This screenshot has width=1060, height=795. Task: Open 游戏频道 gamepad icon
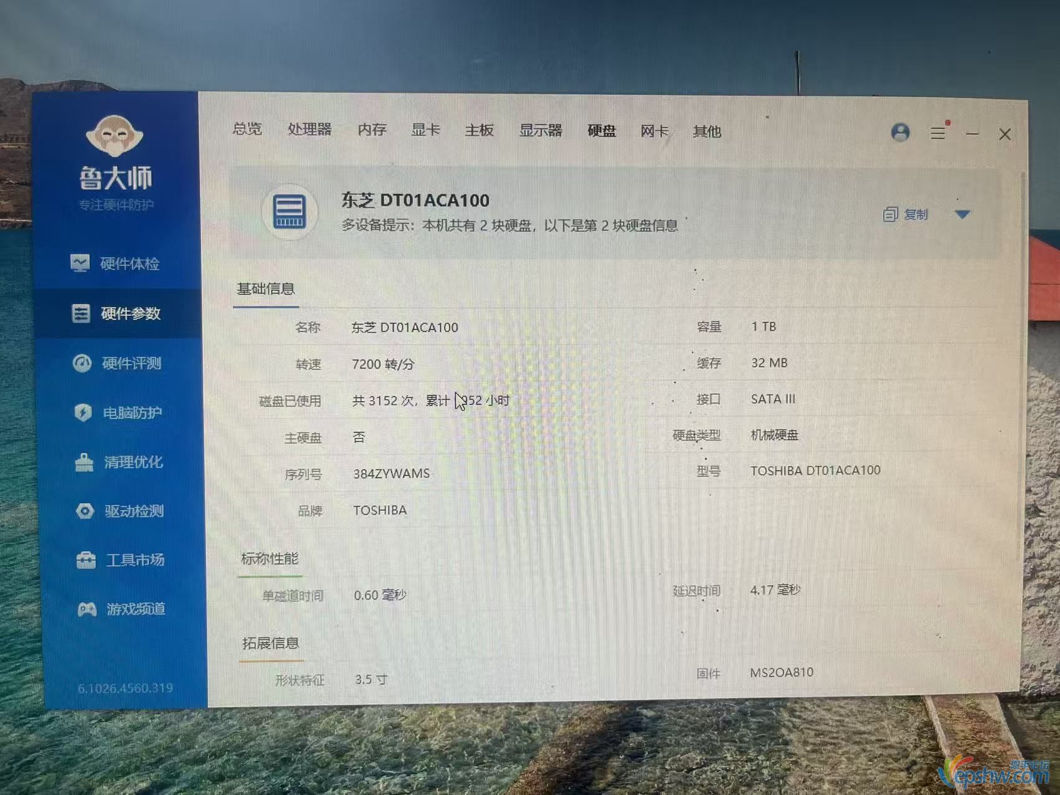pos(87,609)
